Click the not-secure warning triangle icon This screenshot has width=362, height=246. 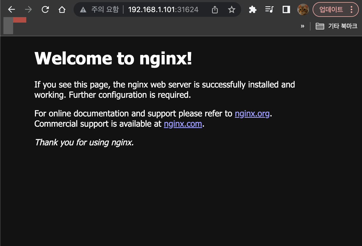pos(83,10)
